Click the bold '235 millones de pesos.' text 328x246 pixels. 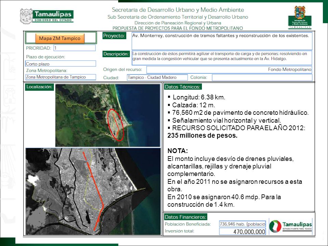[x=203, y=136]
